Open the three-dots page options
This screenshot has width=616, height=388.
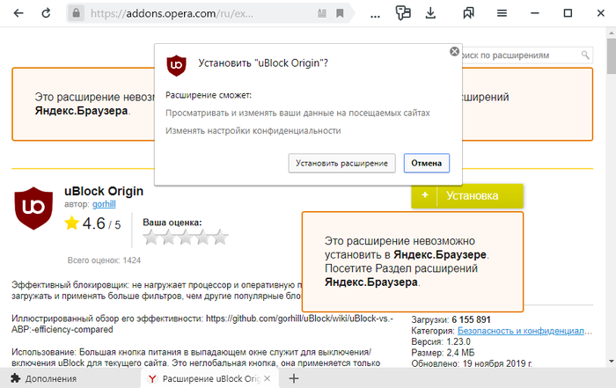tap(377, 13)
